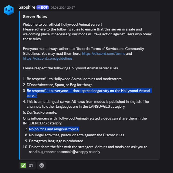Screen dimensions: 173x173
Task: Click rule 1 about admins and moderators
Action: pyautogui.click(x=74, y=79)
